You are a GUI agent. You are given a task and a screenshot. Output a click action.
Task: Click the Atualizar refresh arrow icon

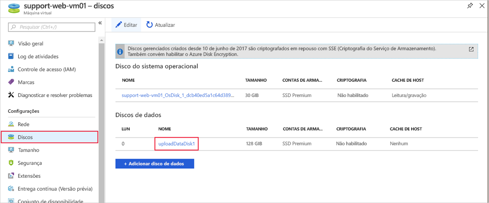tap(149, 25)
